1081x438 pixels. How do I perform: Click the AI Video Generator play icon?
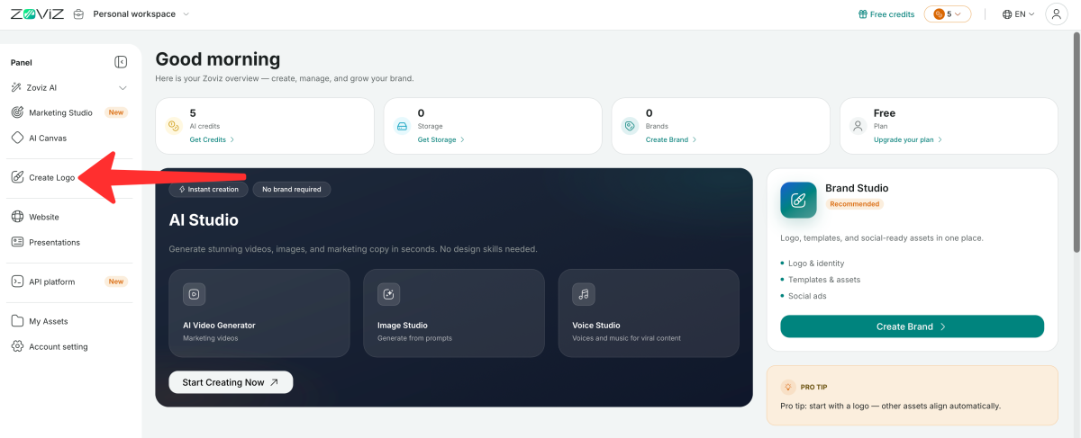click(195, 294)
